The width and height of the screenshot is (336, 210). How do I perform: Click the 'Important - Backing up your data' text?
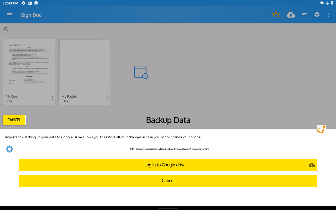103,137
